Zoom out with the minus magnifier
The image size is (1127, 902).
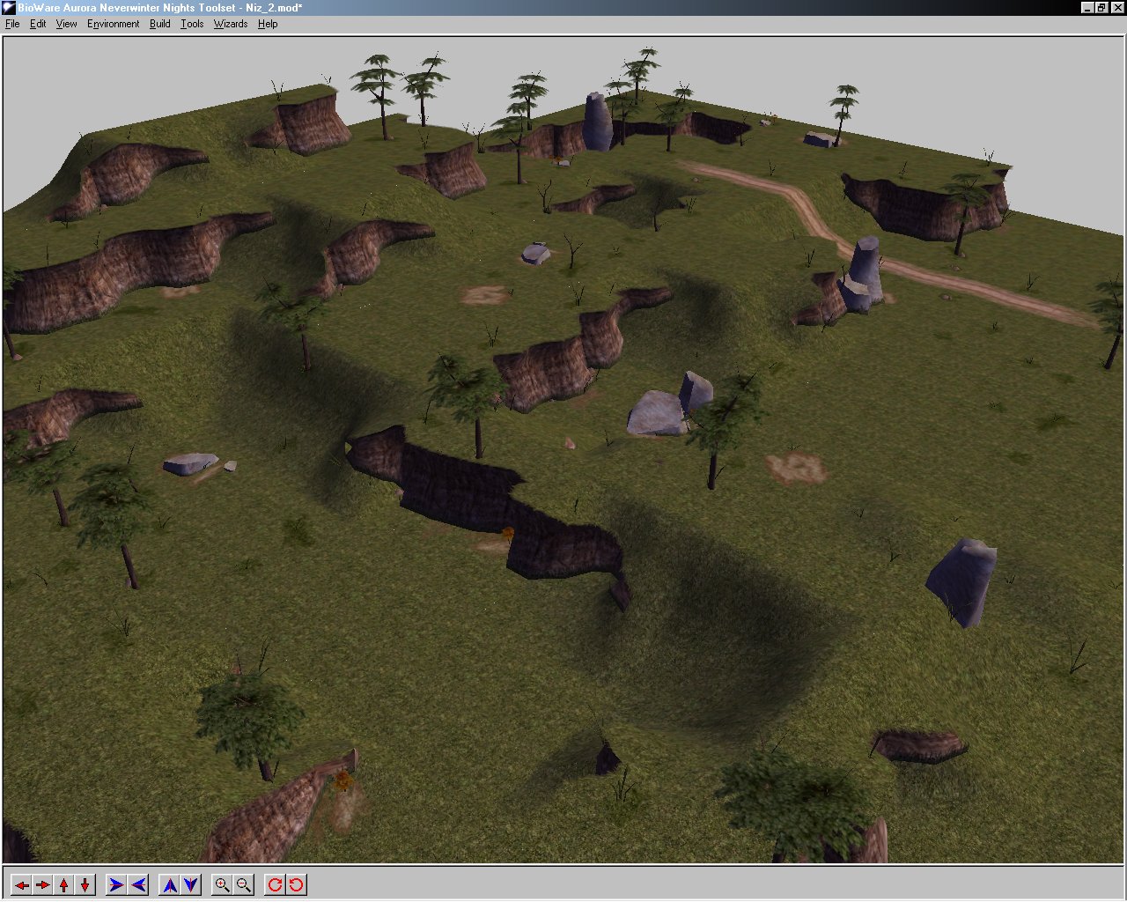point(244,885)
